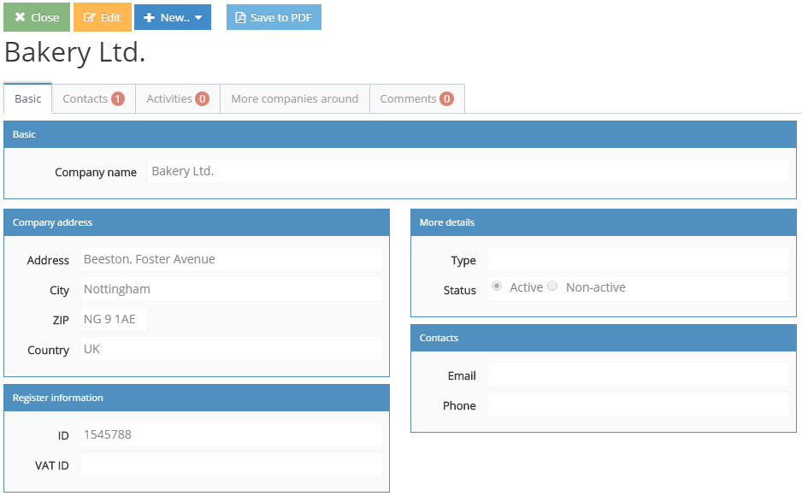Click the More details panel header
Image resolution: width=802 pixels, height=496 pixels.
pyautogui.click(x=604, y=222)
